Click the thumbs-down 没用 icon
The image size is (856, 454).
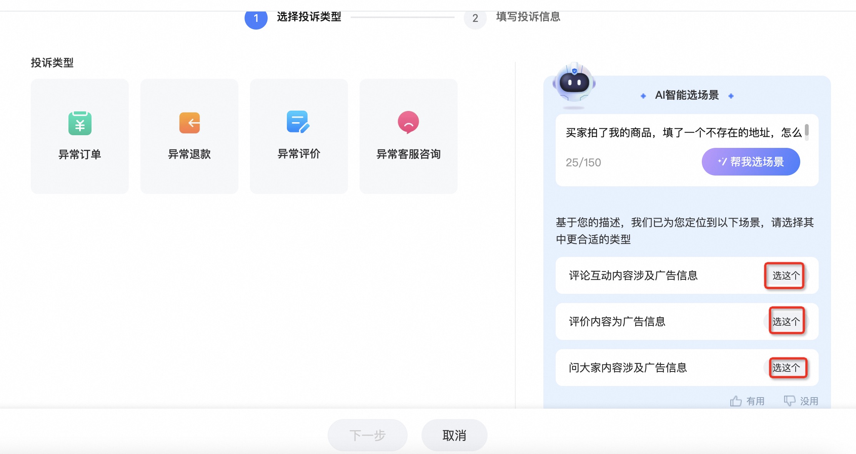coord(789,401)
